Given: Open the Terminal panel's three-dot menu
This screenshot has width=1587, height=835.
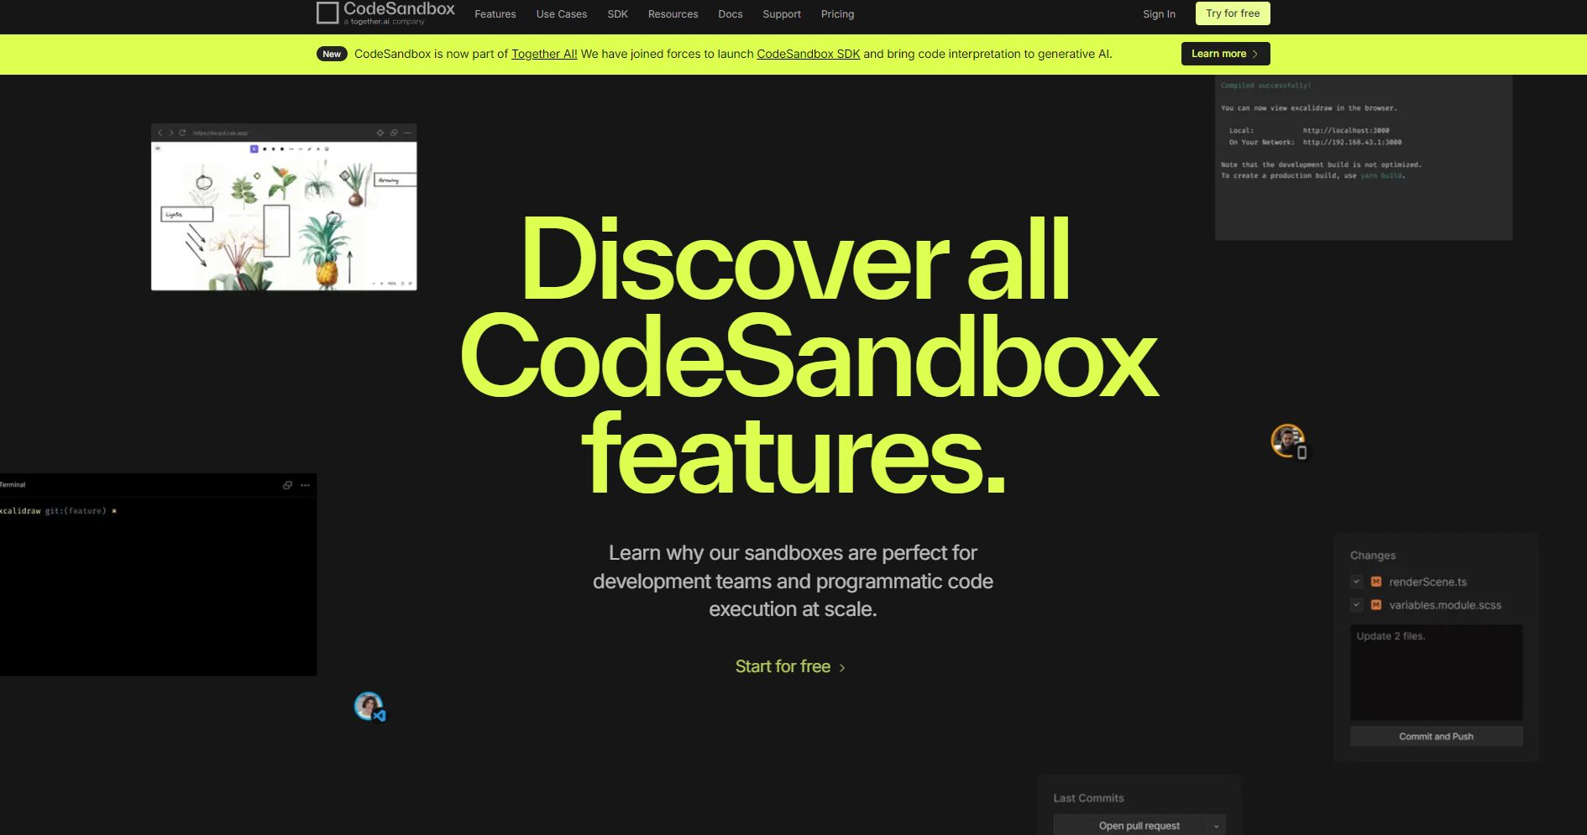Looking at the screenshot, I should (305, 485).
